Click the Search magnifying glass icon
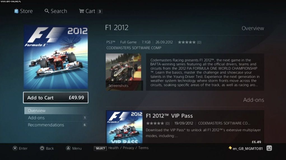The image size is (286, 160). pos(47,11)
